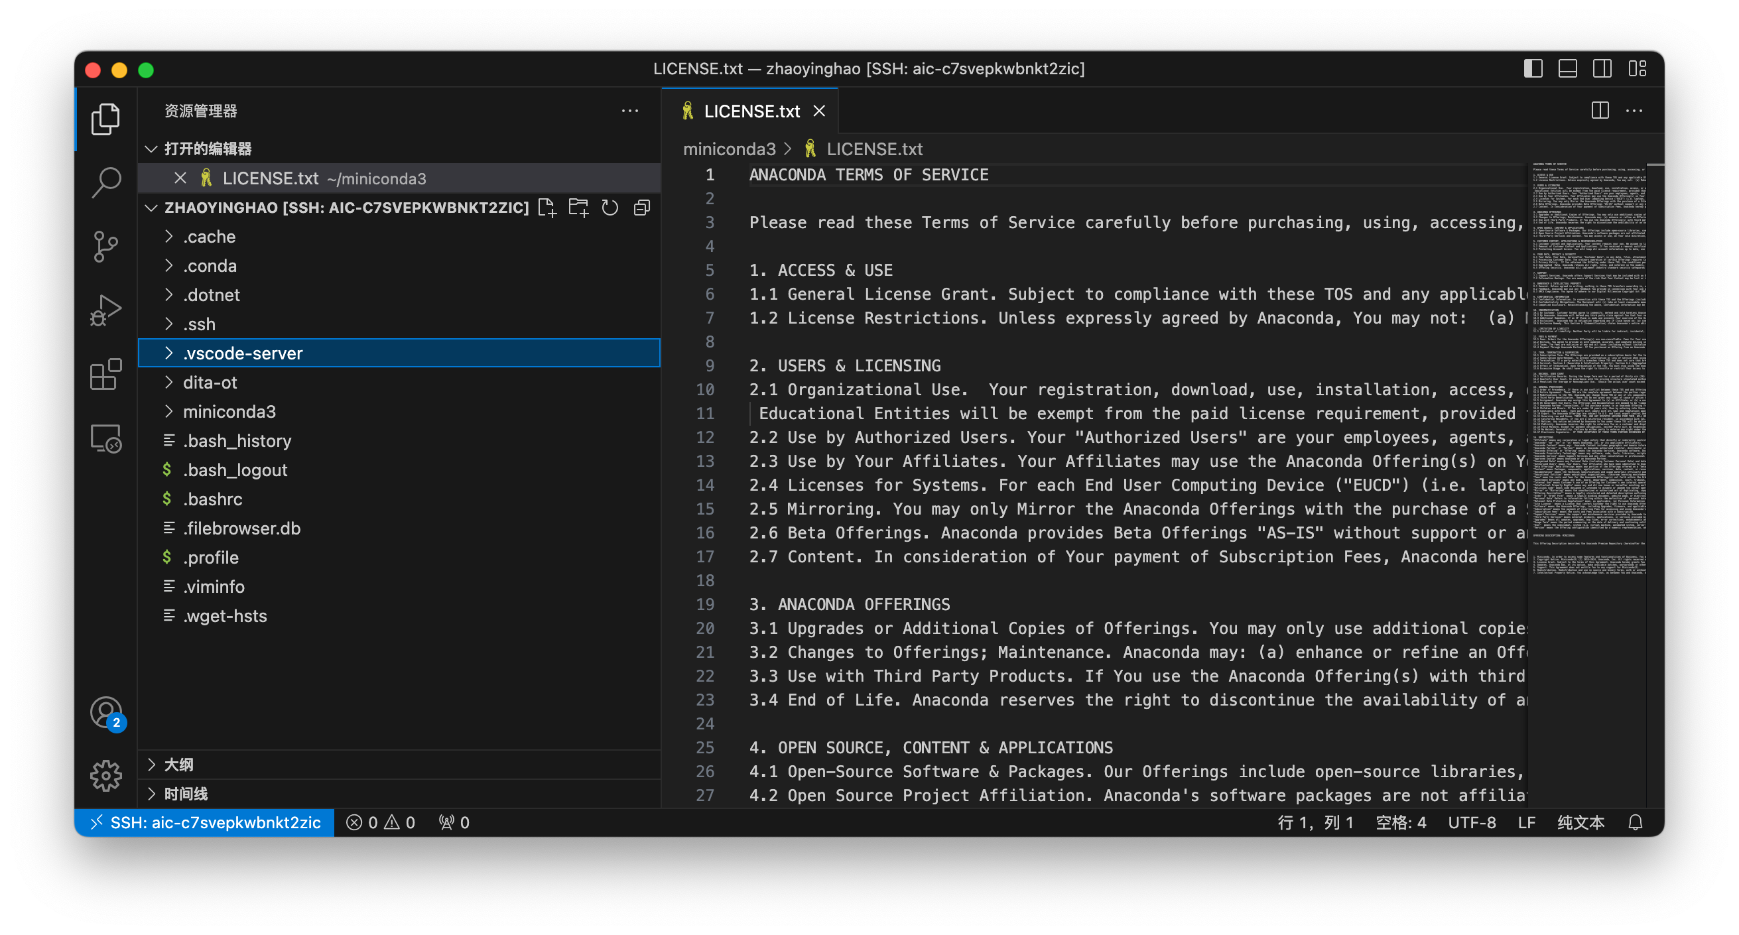This screenshot has width=1739, height=935.
Task: Open notifications bell in status bar
Action: pos(1635,822)
